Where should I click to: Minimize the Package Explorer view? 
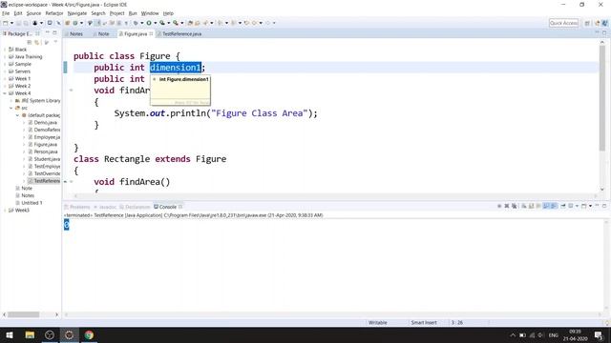coord(48,33)
